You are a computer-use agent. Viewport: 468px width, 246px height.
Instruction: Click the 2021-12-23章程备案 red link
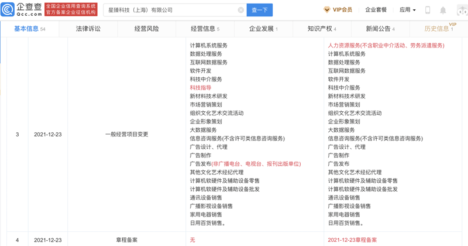[352, 240]
